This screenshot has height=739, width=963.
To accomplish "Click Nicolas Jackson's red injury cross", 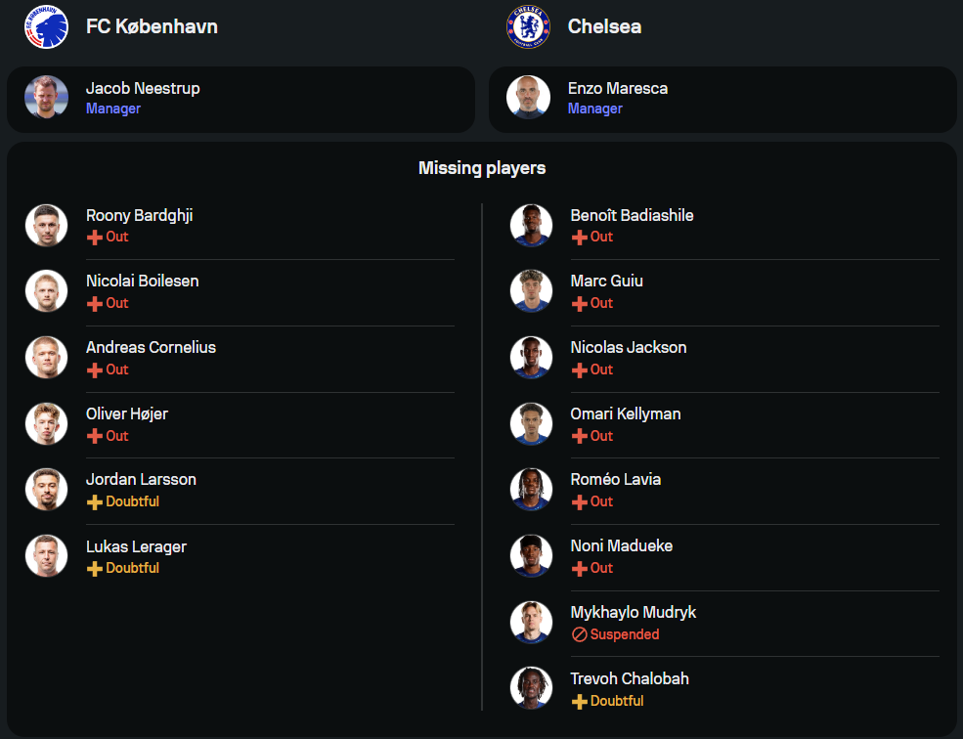I will [579, 370].
